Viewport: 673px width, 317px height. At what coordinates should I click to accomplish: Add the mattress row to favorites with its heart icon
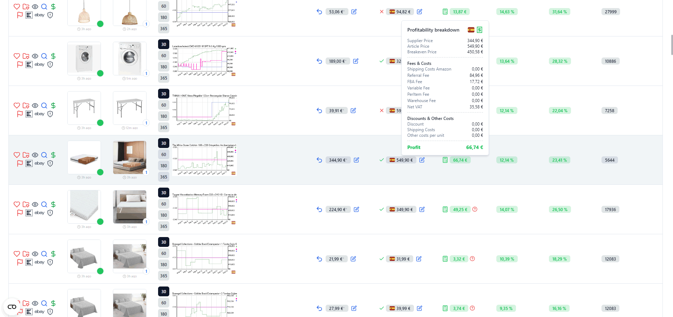[17, 155]
